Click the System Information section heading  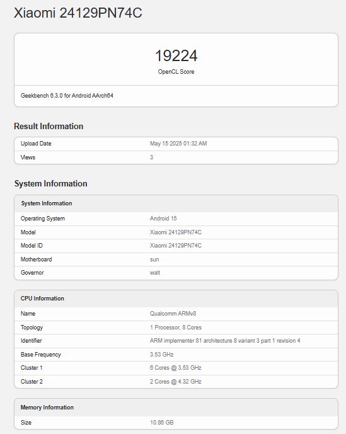(x=50, y=183)
